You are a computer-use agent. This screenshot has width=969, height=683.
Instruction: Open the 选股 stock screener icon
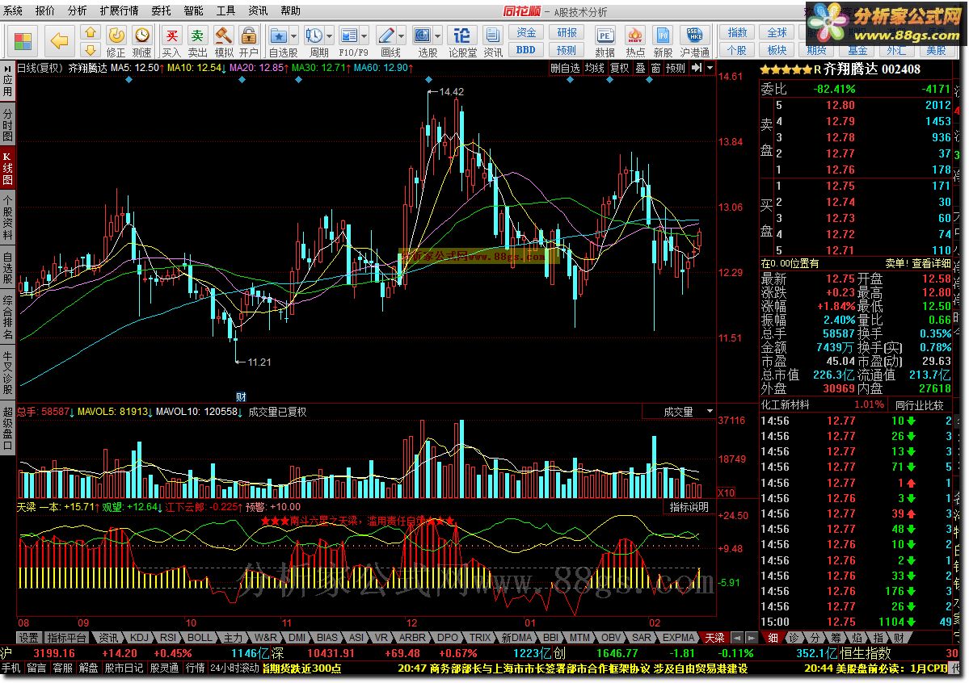[x=423, y=36]
